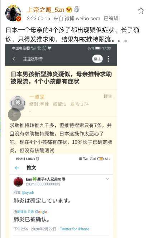
Task: Open Twitter for iPhone source link
Action: [x=75, y=229]
